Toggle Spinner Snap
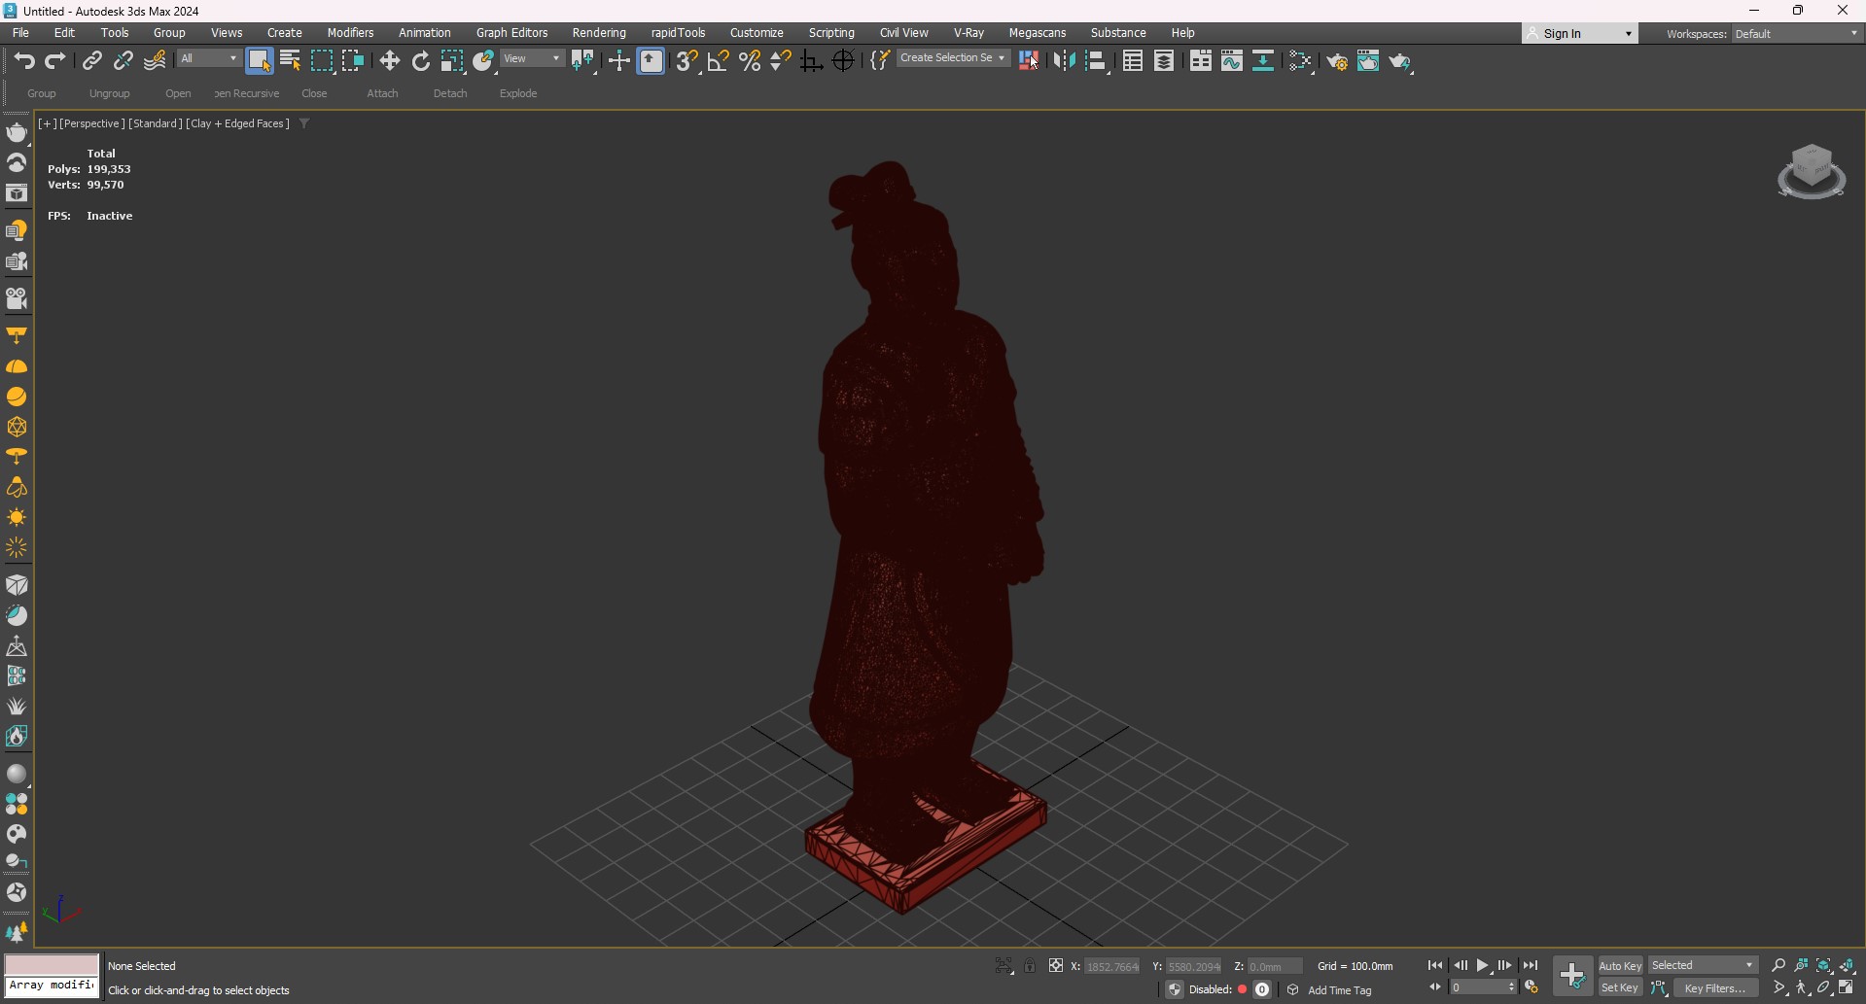This screenshot has width=1866, height=1004. pyautogui.click(x=781, y=61)
